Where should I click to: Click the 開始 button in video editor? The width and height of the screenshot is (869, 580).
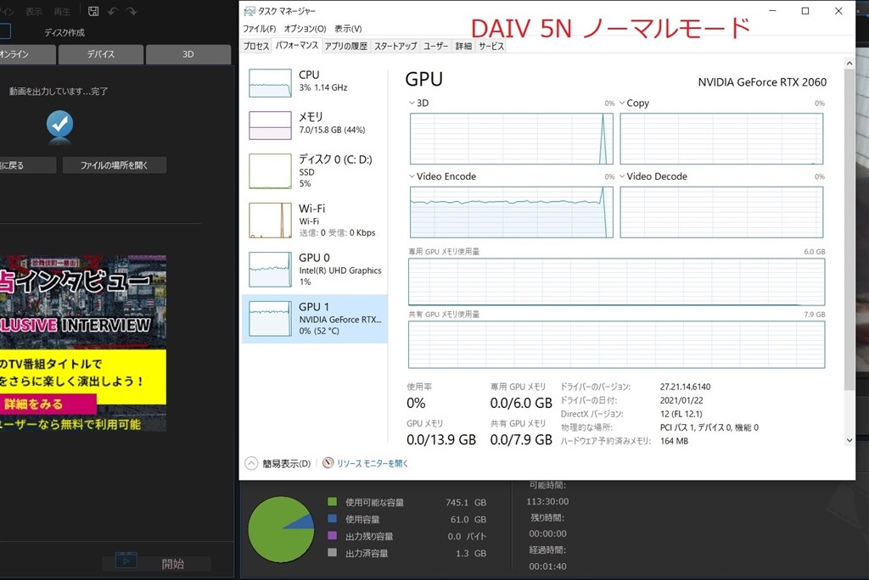[157, 563]
